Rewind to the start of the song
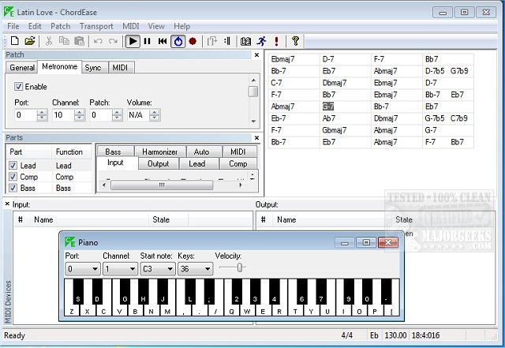The width and height of the screenshot is (505, 348). coord(163,41)
